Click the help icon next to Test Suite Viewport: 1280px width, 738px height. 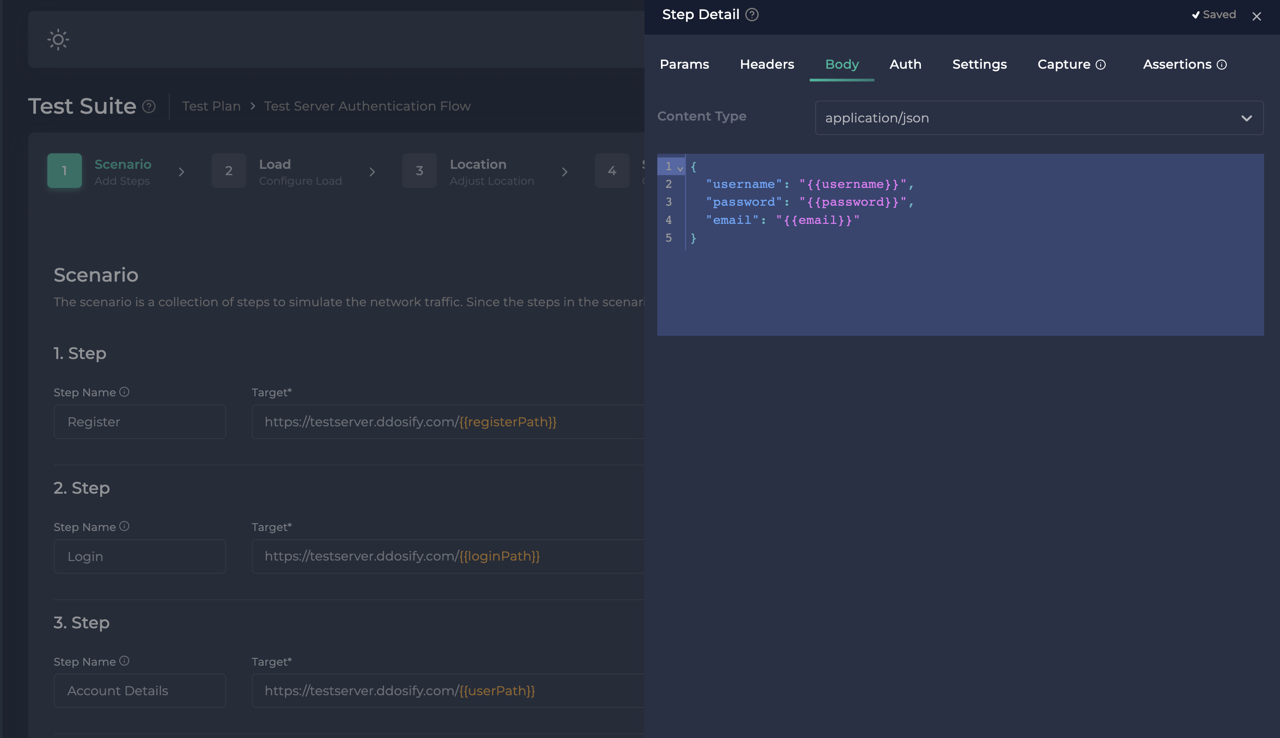150,106
